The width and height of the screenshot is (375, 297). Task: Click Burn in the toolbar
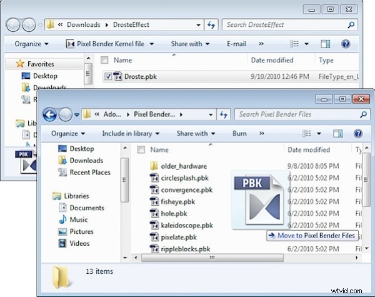(x=239, y=133)
